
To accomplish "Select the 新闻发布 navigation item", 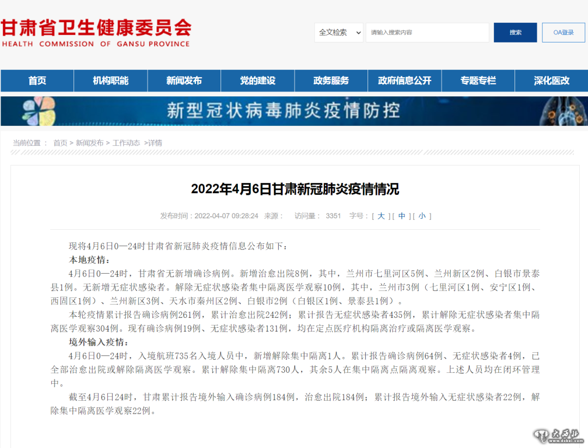I will coord(184,81).
